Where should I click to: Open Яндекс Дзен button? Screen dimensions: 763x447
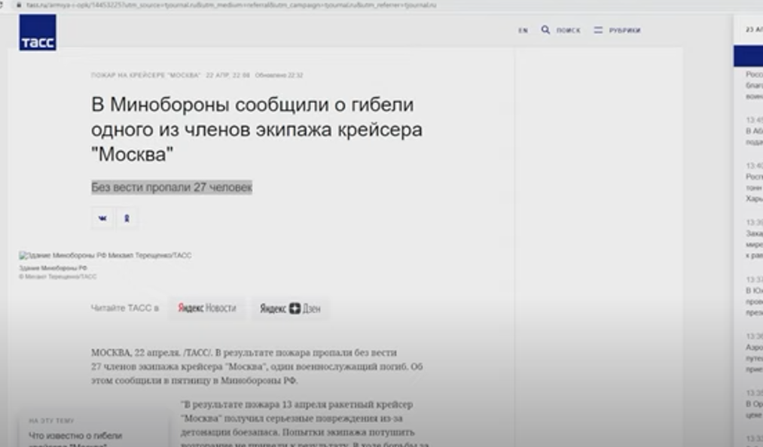pos(290,309)
